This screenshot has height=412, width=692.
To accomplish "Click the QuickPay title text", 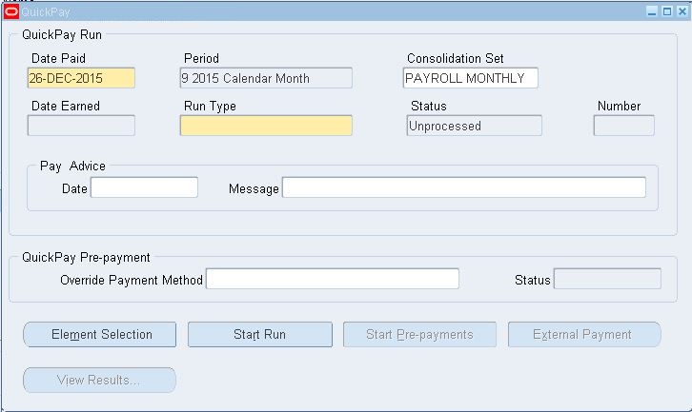I will tap(46, 12).
